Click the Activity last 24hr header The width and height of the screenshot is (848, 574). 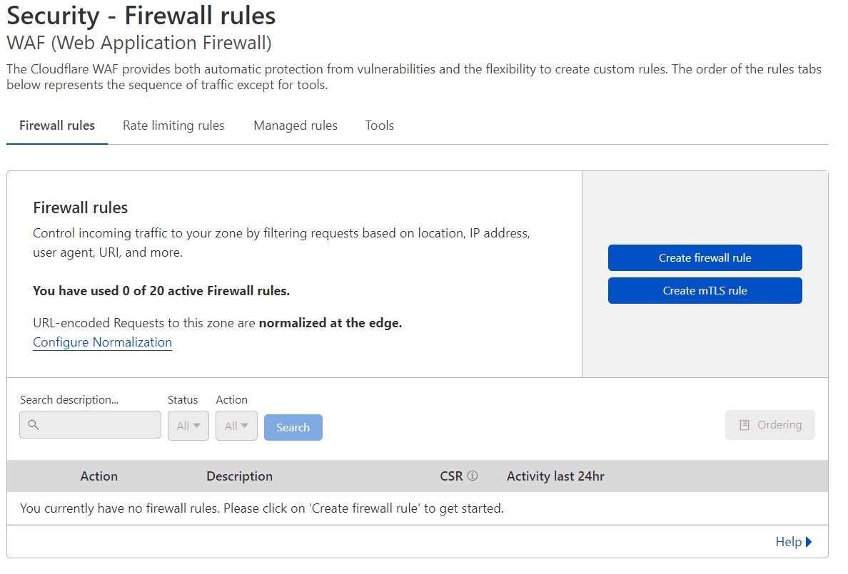click(x=555, y=476)
